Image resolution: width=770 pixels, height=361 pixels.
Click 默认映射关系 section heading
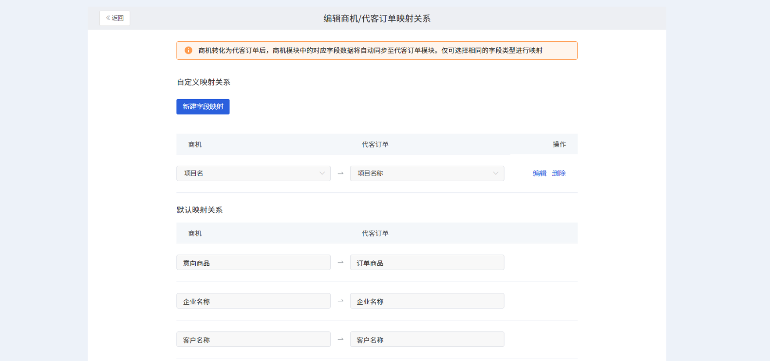pyautogui.click(x=200, y=210)
